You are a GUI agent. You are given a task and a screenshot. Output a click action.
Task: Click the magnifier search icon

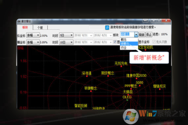(x=107, y=28)
